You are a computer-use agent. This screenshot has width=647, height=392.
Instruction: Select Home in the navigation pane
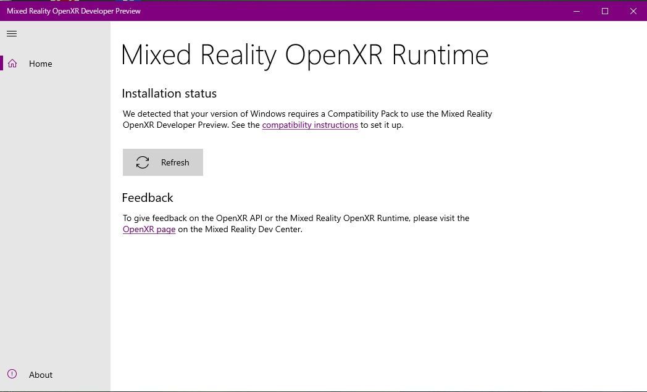click(x=41, y=63)
